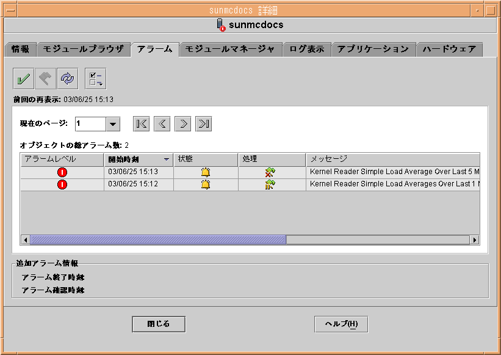The height and width of the screenshot is (355, 501).
Task: Switch to the ハードウェア tab
Action: coord(449,49)
